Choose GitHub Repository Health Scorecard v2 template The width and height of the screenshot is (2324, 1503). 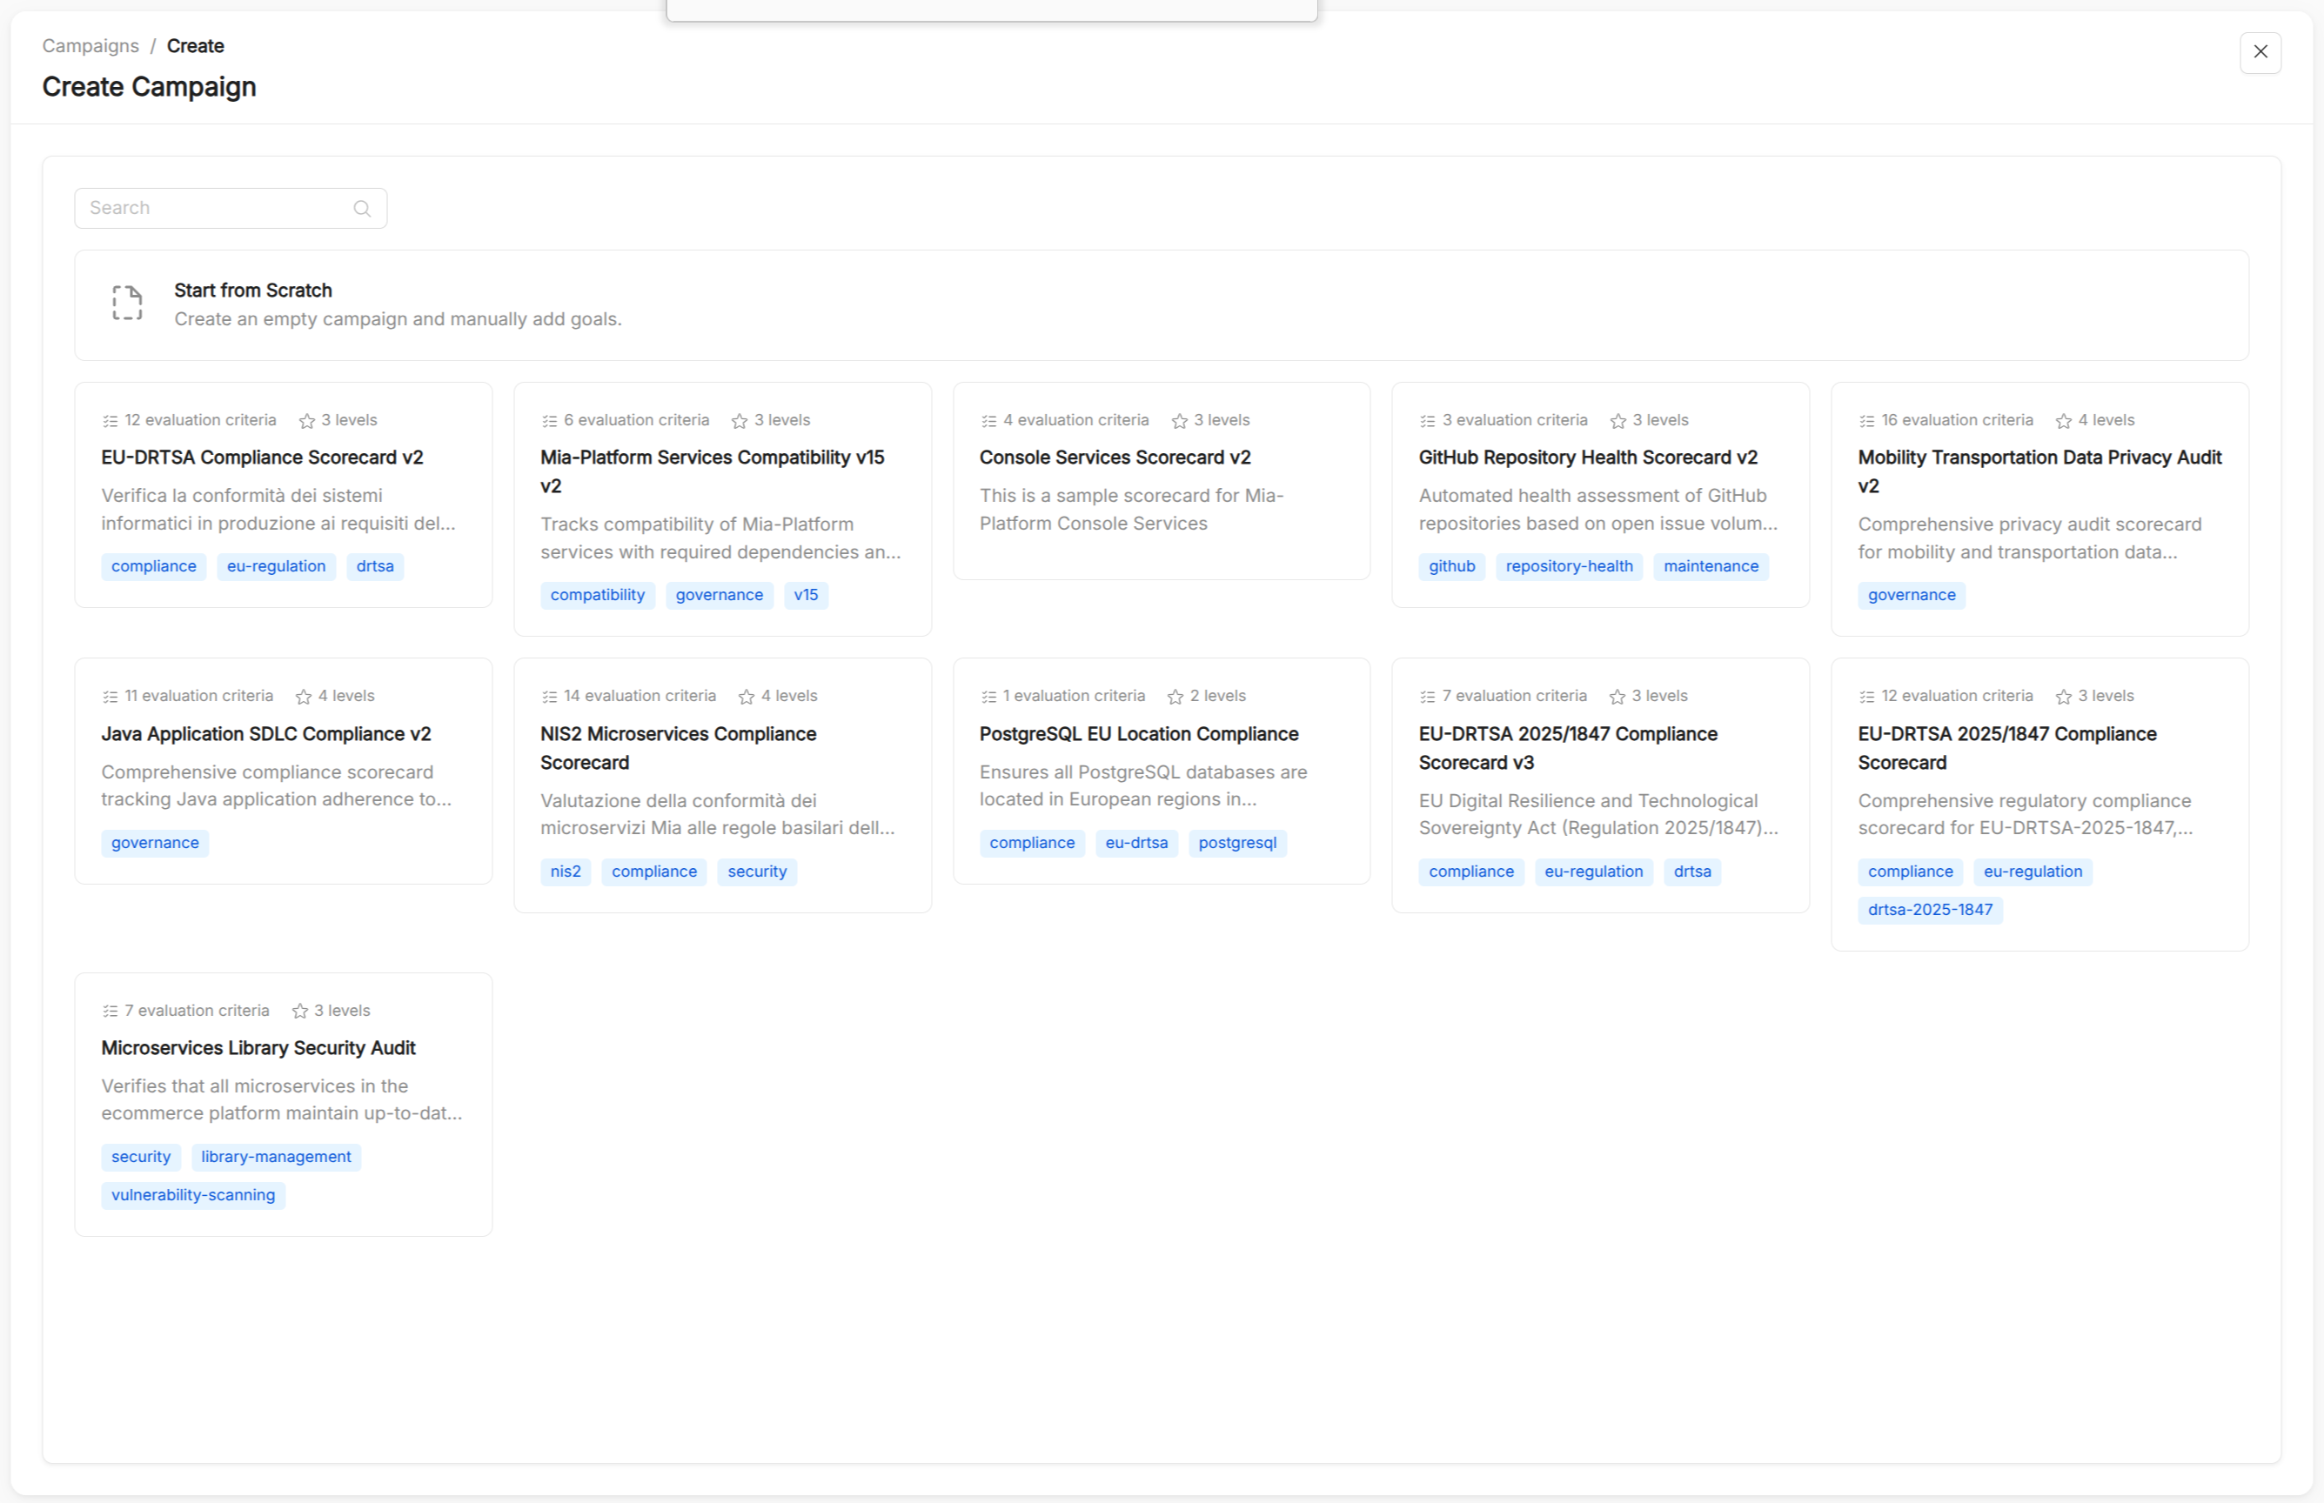pyautogui.click(x=1600, y=495)
